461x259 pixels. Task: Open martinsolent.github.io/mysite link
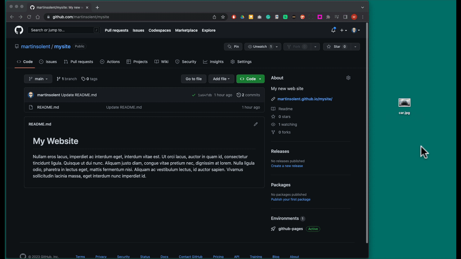305,99
